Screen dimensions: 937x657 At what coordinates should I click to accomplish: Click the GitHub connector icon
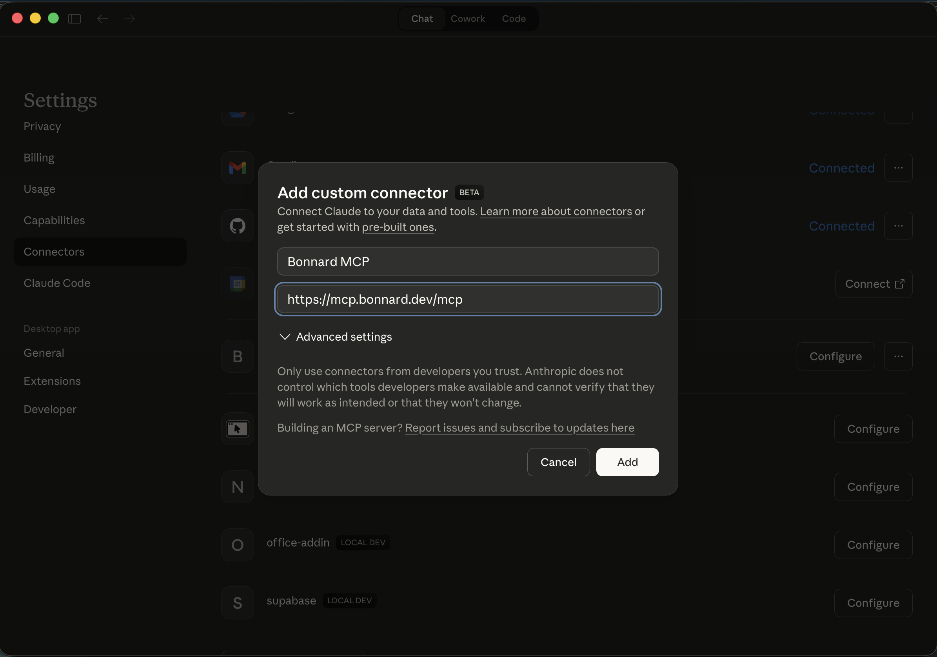[x=237, y=226]
